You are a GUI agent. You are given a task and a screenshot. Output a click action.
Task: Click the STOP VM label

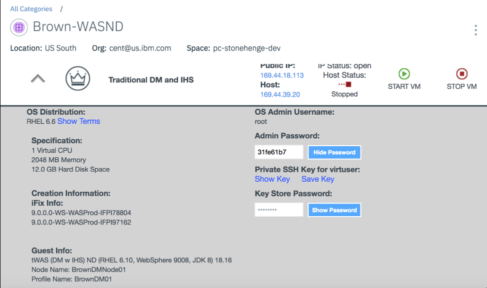click(461, 86)
